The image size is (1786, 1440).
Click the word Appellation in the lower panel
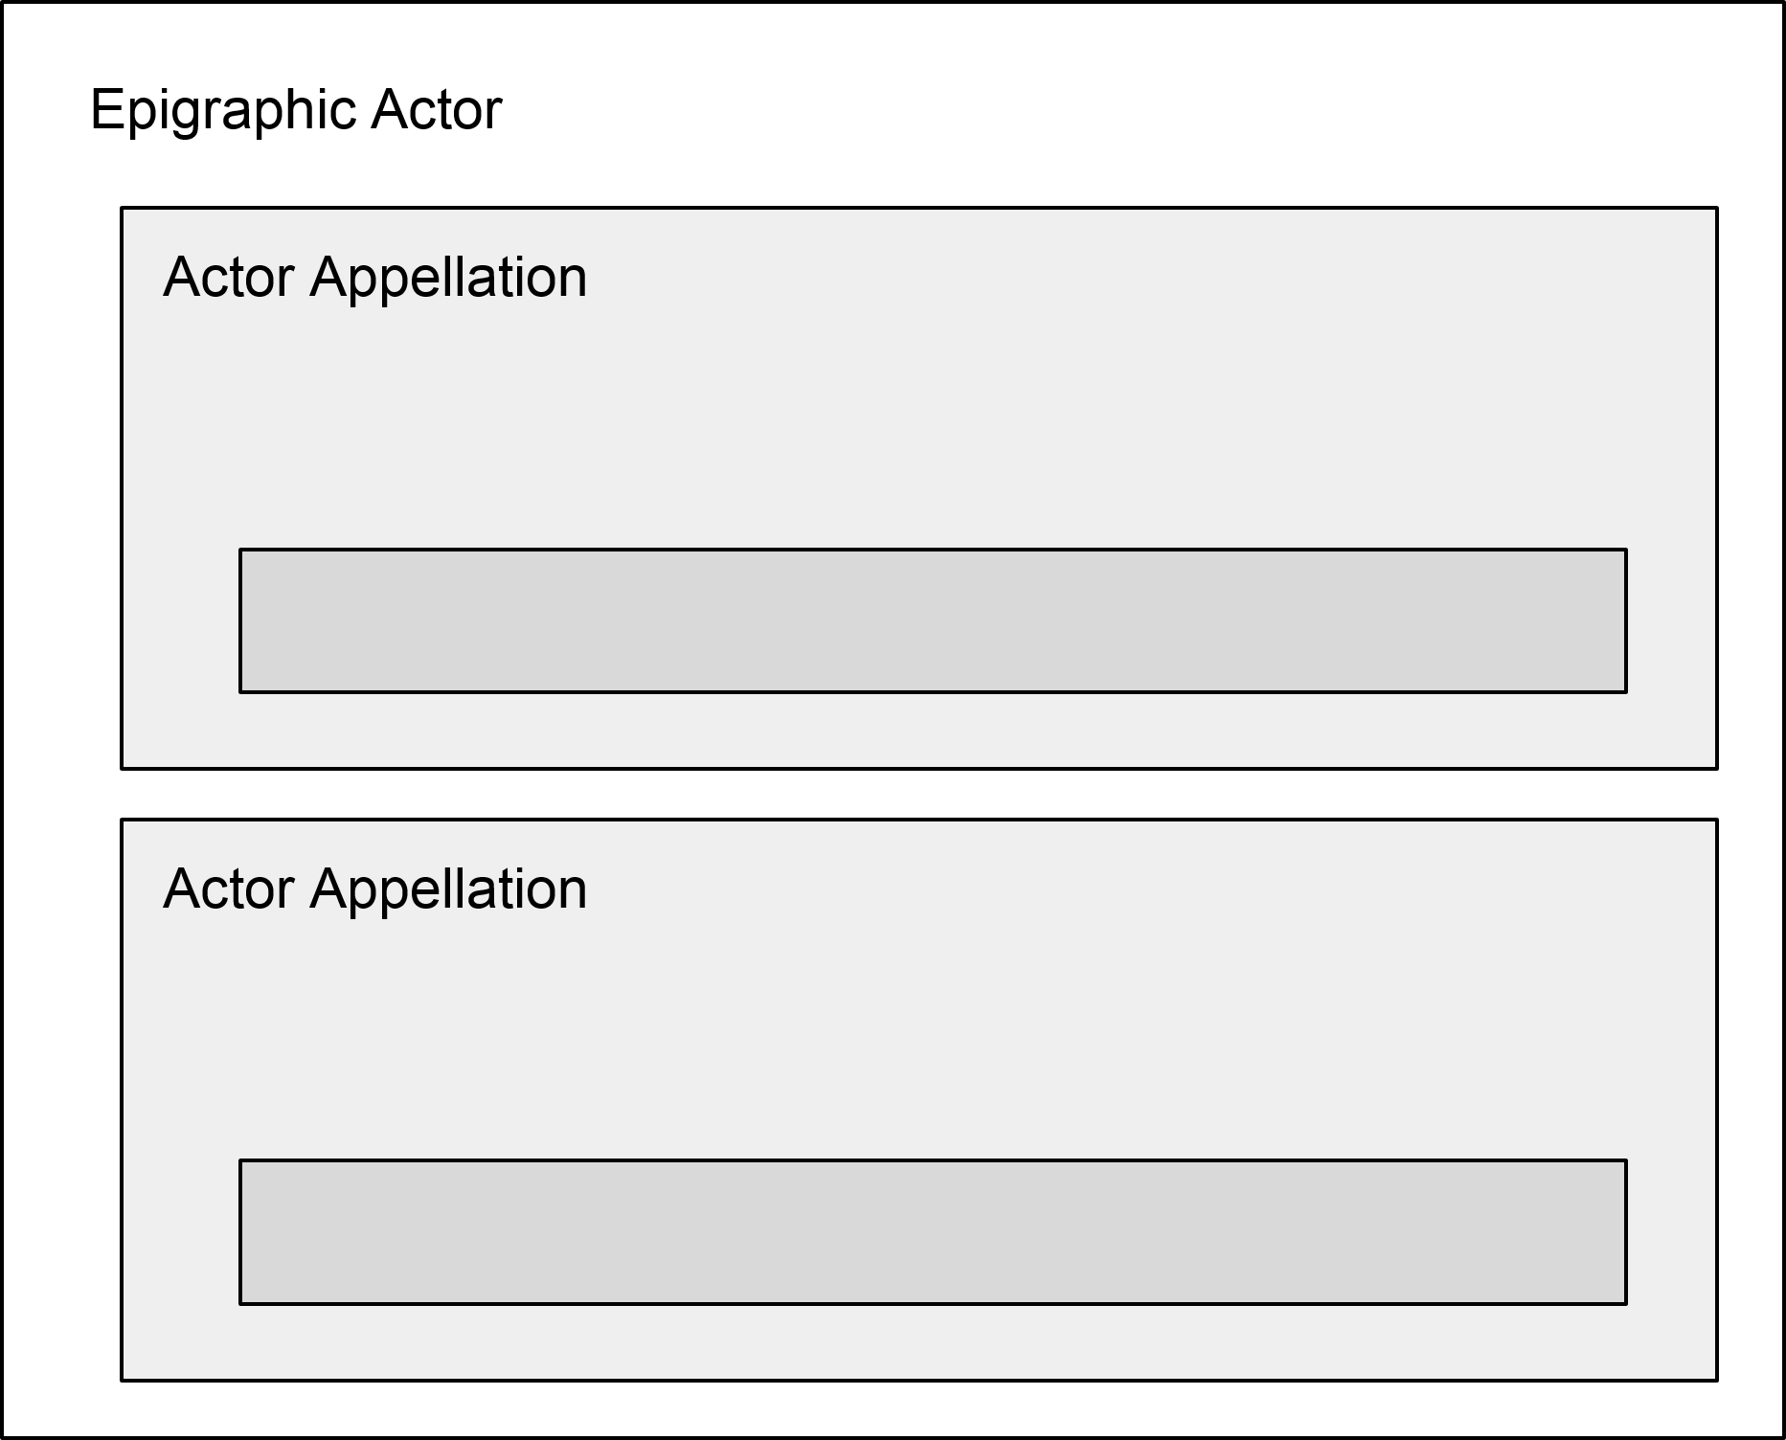pos(448,890)
